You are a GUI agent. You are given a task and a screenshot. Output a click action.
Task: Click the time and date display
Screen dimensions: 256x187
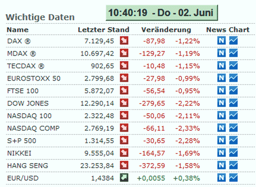pos(161,13)
